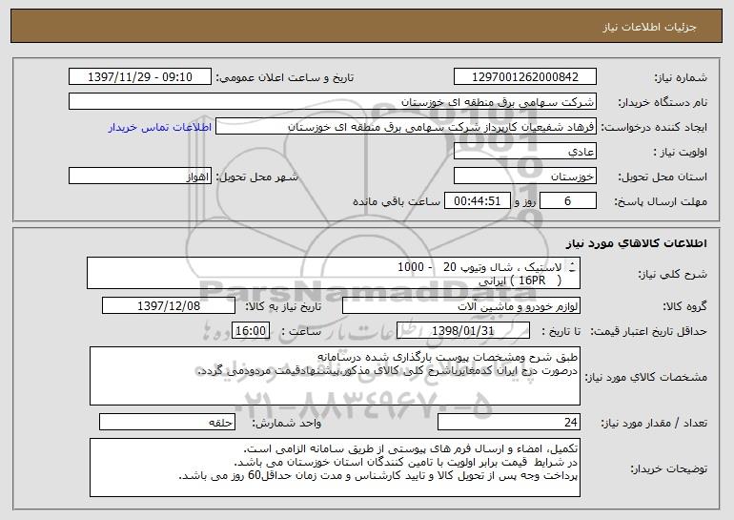
Task: Click the label تعداد / مقدار مورد نیاز
Action: 654,423
